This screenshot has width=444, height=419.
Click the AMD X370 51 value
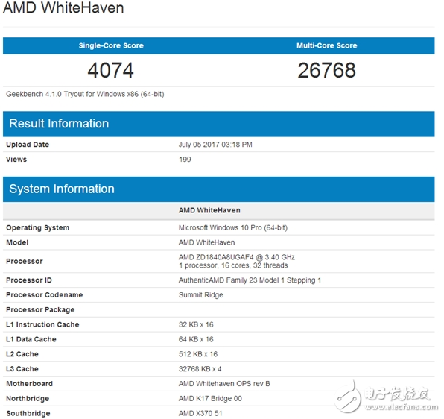coord(200,413)
